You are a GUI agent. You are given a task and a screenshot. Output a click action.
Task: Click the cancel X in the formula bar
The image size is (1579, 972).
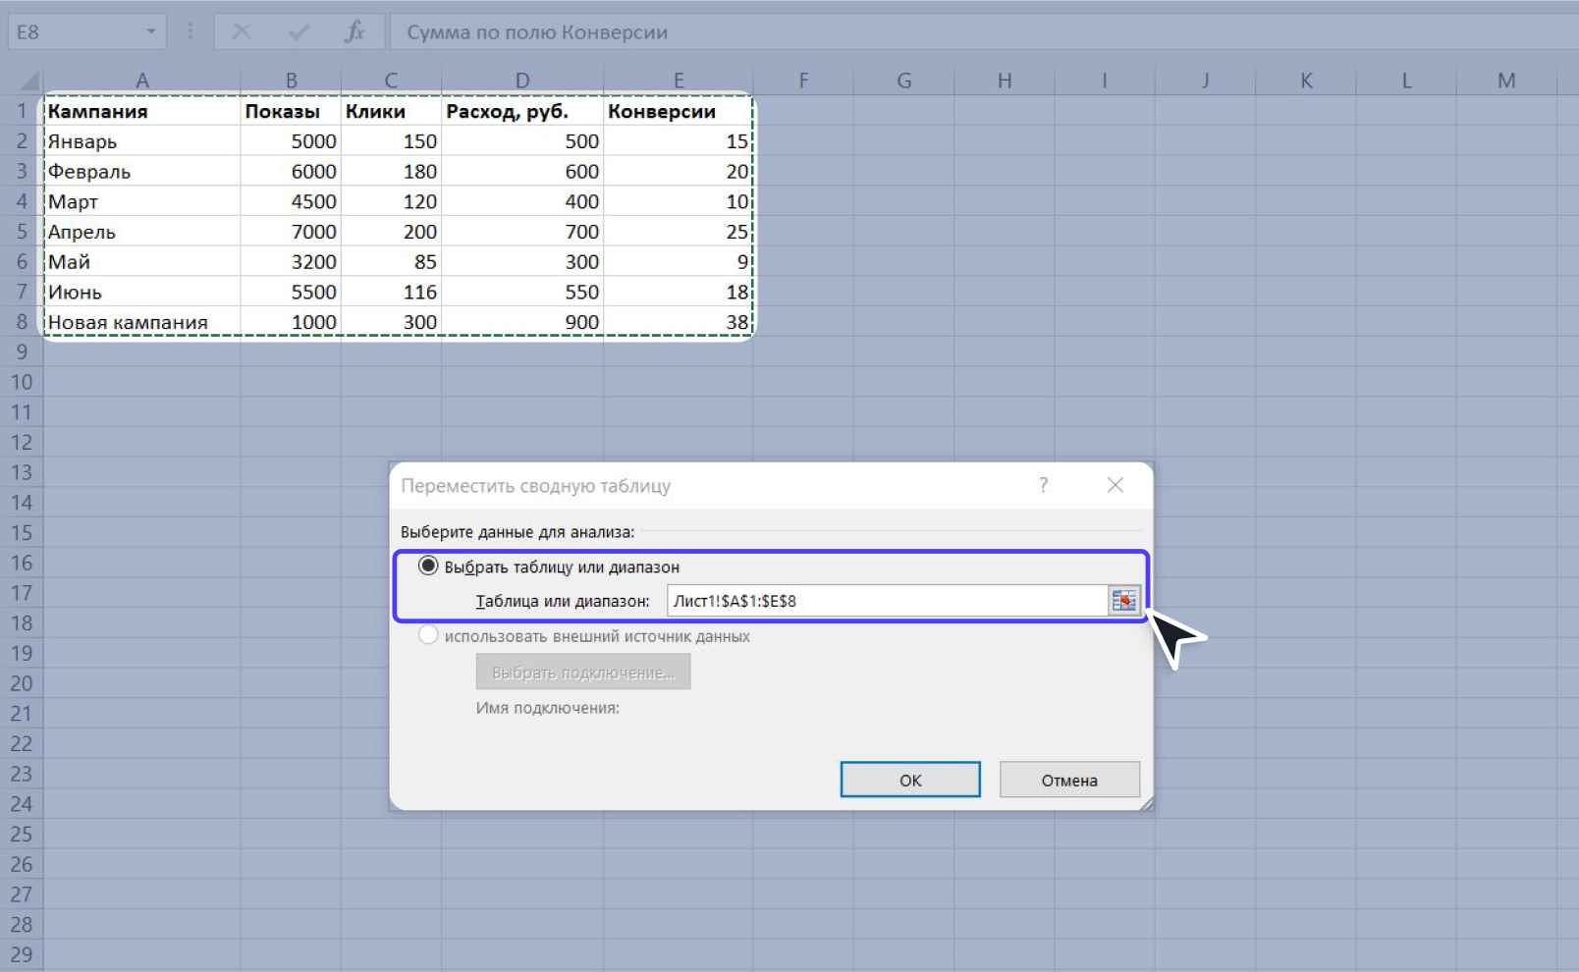coord(242,32)
